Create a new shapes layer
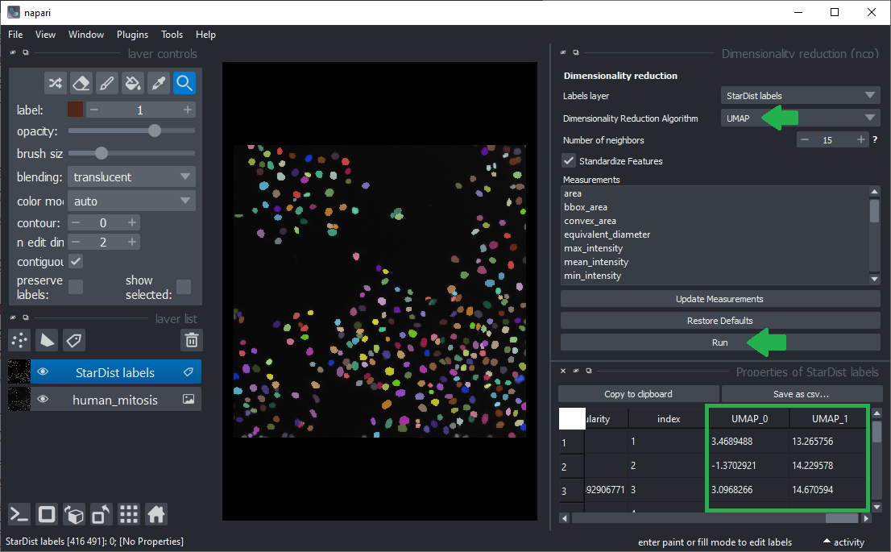This screenshot has height=552, width=891. pyautogui.click(x=48, y=340)
